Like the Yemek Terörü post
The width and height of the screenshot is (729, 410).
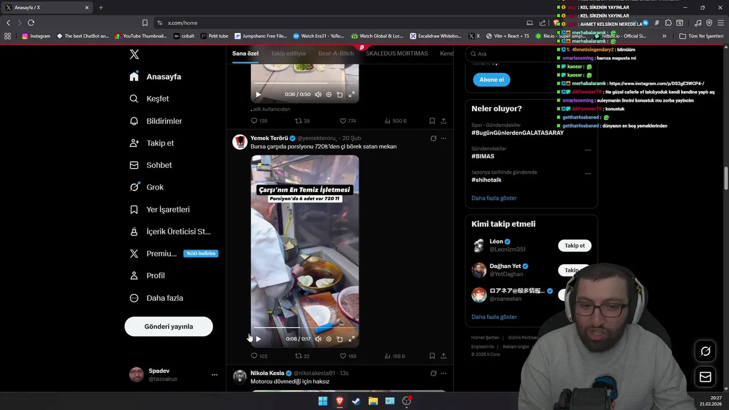coord(348,356)
